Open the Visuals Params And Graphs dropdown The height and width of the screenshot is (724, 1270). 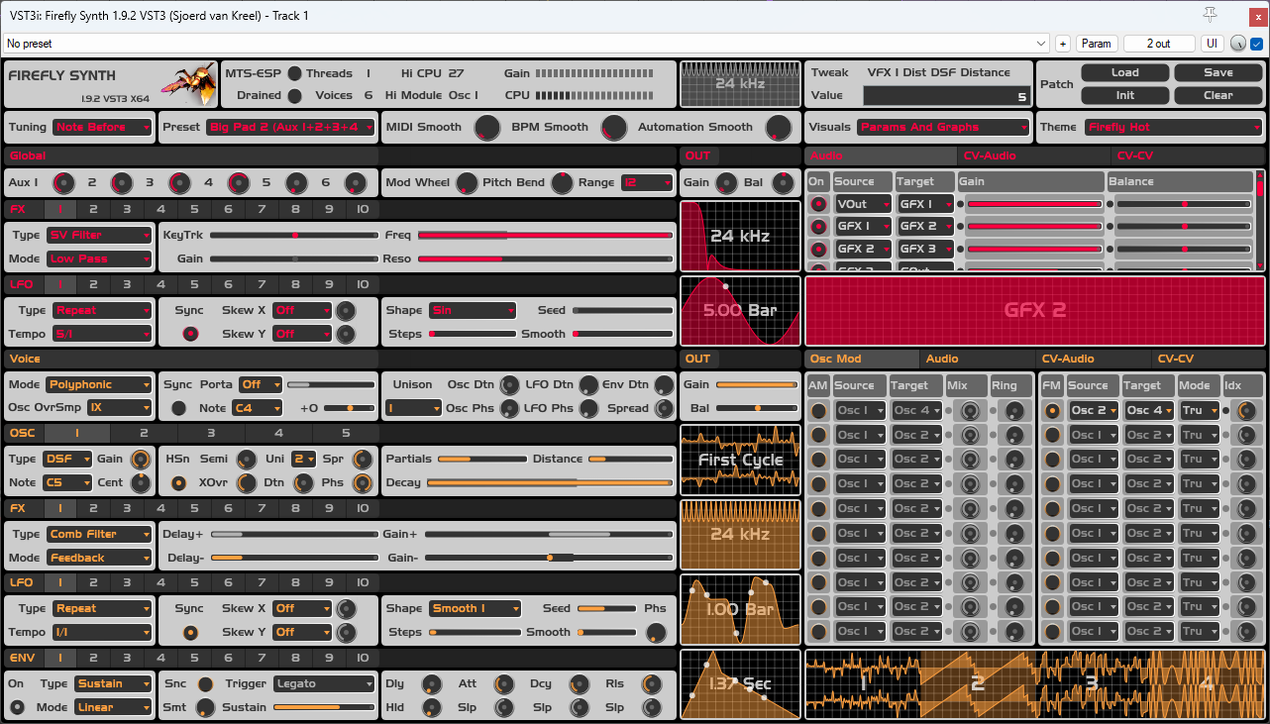pyautogui.click(x=944, y=127)
